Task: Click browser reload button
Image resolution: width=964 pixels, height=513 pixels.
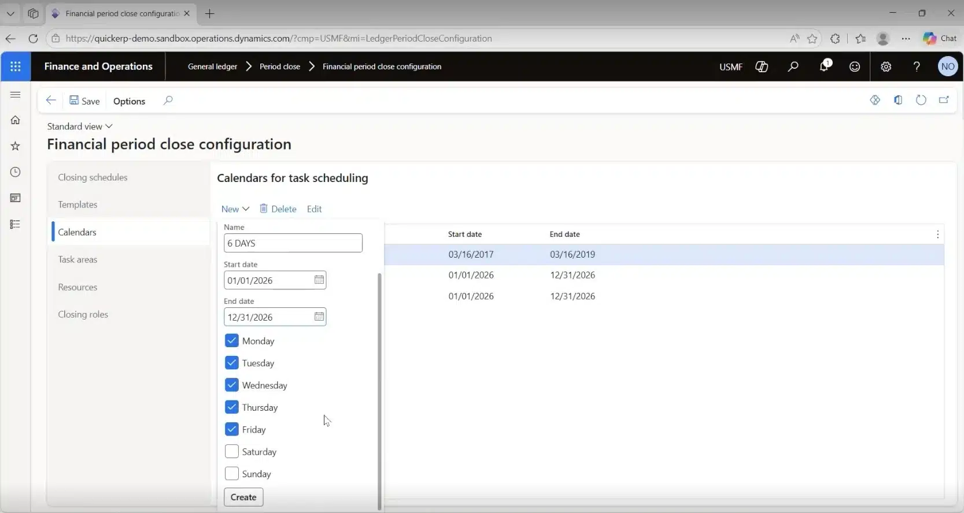Action: click(x=33, y=39)
